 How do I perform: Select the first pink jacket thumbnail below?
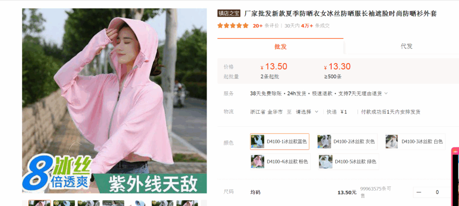point(39,203)
